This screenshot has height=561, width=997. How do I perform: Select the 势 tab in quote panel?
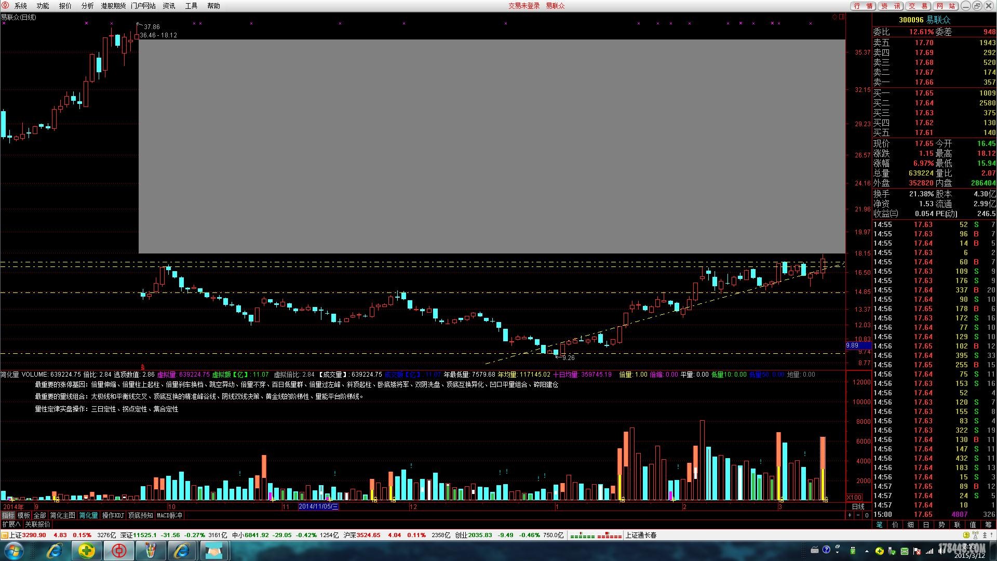[942, 525]
